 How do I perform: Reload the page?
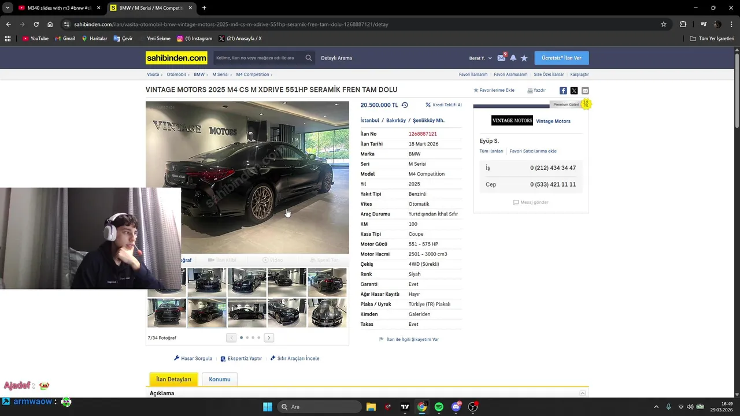(36, 24)
